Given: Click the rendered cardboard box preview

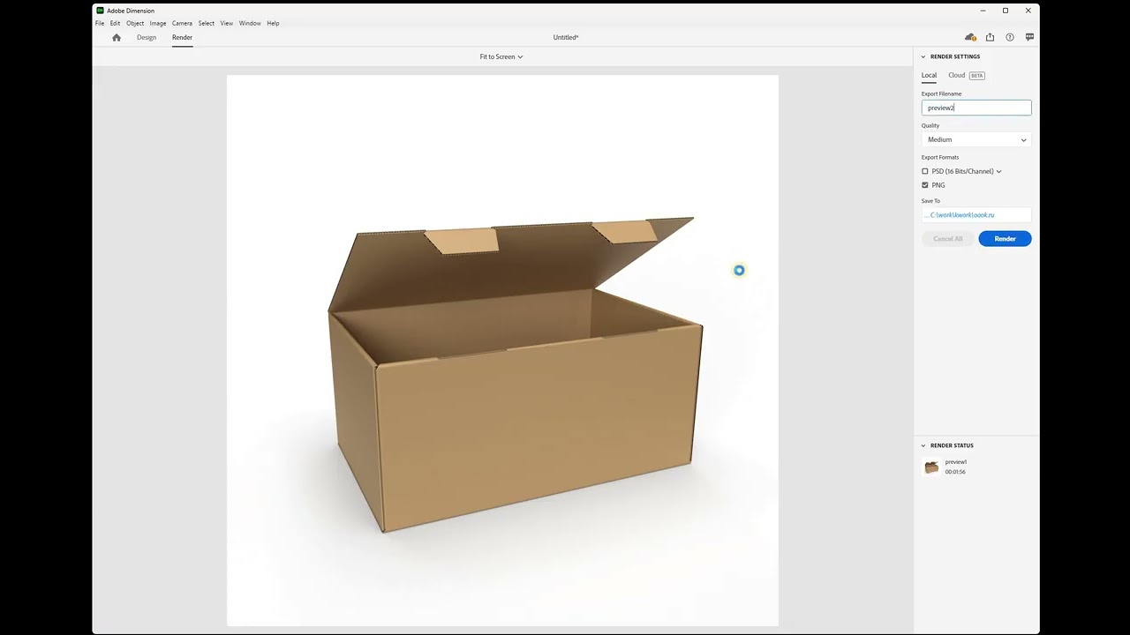Looking at the screenshot, I should coord(516,375).
